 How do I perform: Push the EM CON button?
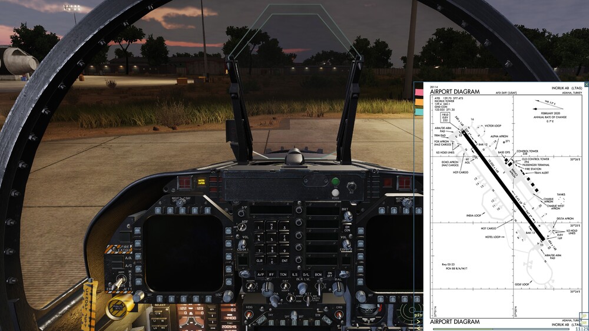[348, 229]
